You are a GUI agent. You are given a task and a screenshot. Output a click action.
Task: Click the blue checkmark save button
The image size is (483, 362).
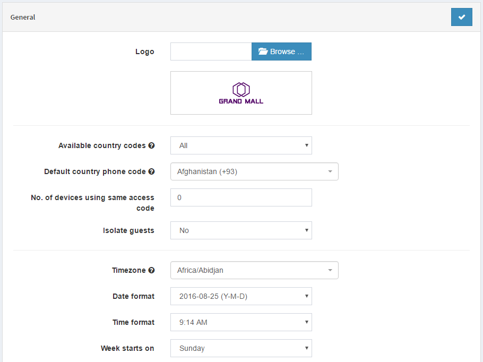(x=461, y=17)
